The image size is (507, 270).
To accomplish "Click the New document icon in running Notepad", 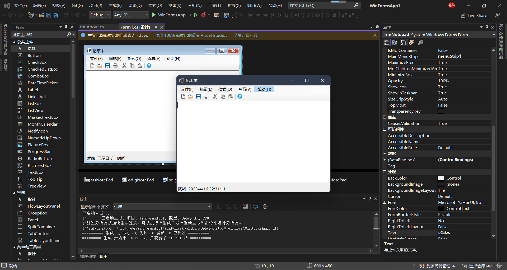I will click(183, 96).
